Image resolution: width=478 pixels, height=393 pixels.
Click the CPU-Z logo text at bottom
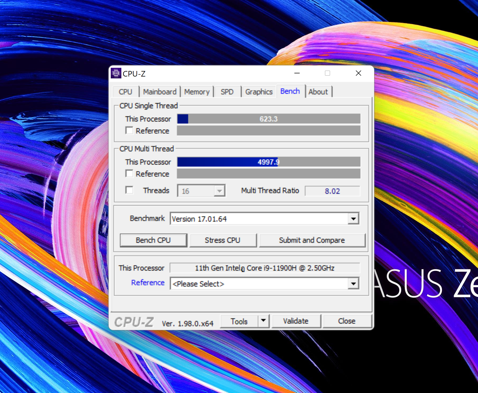134,322
